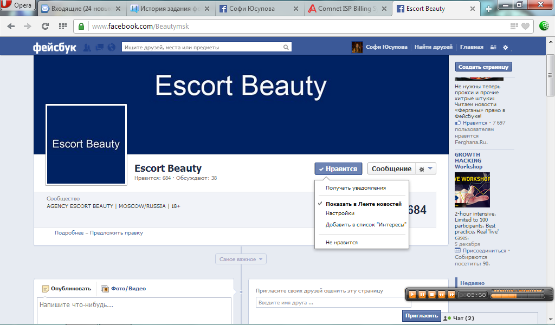
Task: Click the search magnifier button
Action: (286, 47)
